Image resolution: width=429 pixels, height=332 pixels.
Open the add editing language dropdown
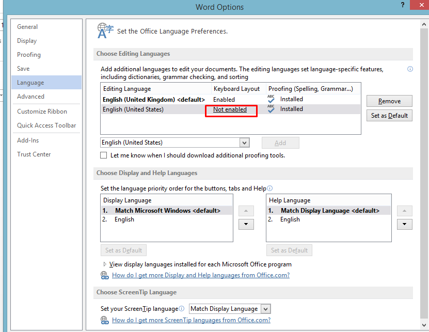point(244,143)
